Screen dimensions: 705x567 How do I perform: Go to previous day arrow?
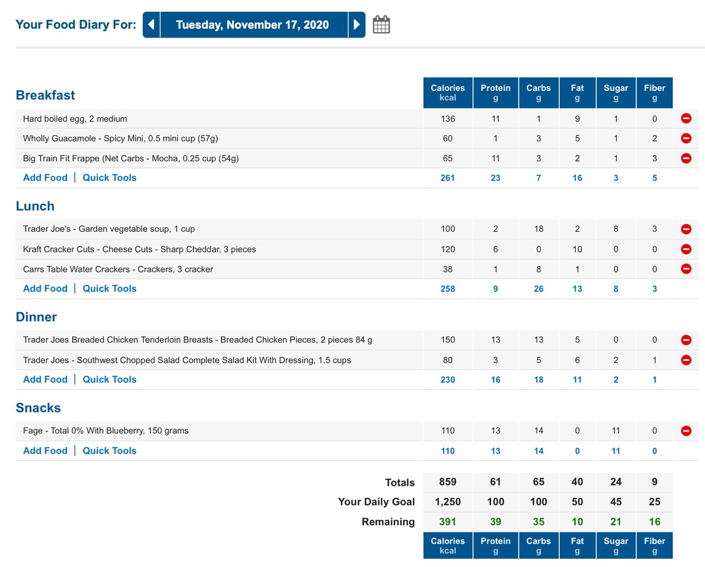(152, 25)
